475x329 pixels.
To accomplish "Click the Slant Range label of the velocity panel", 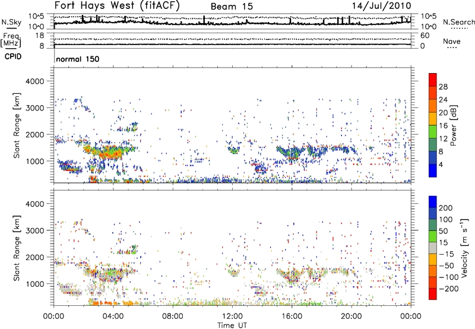I will tap(17, 248).
